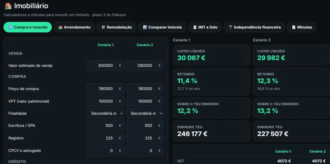Click the tools icon on Remodelação tab
This screenshot has height=164, width=330.
tap(103, 27)
